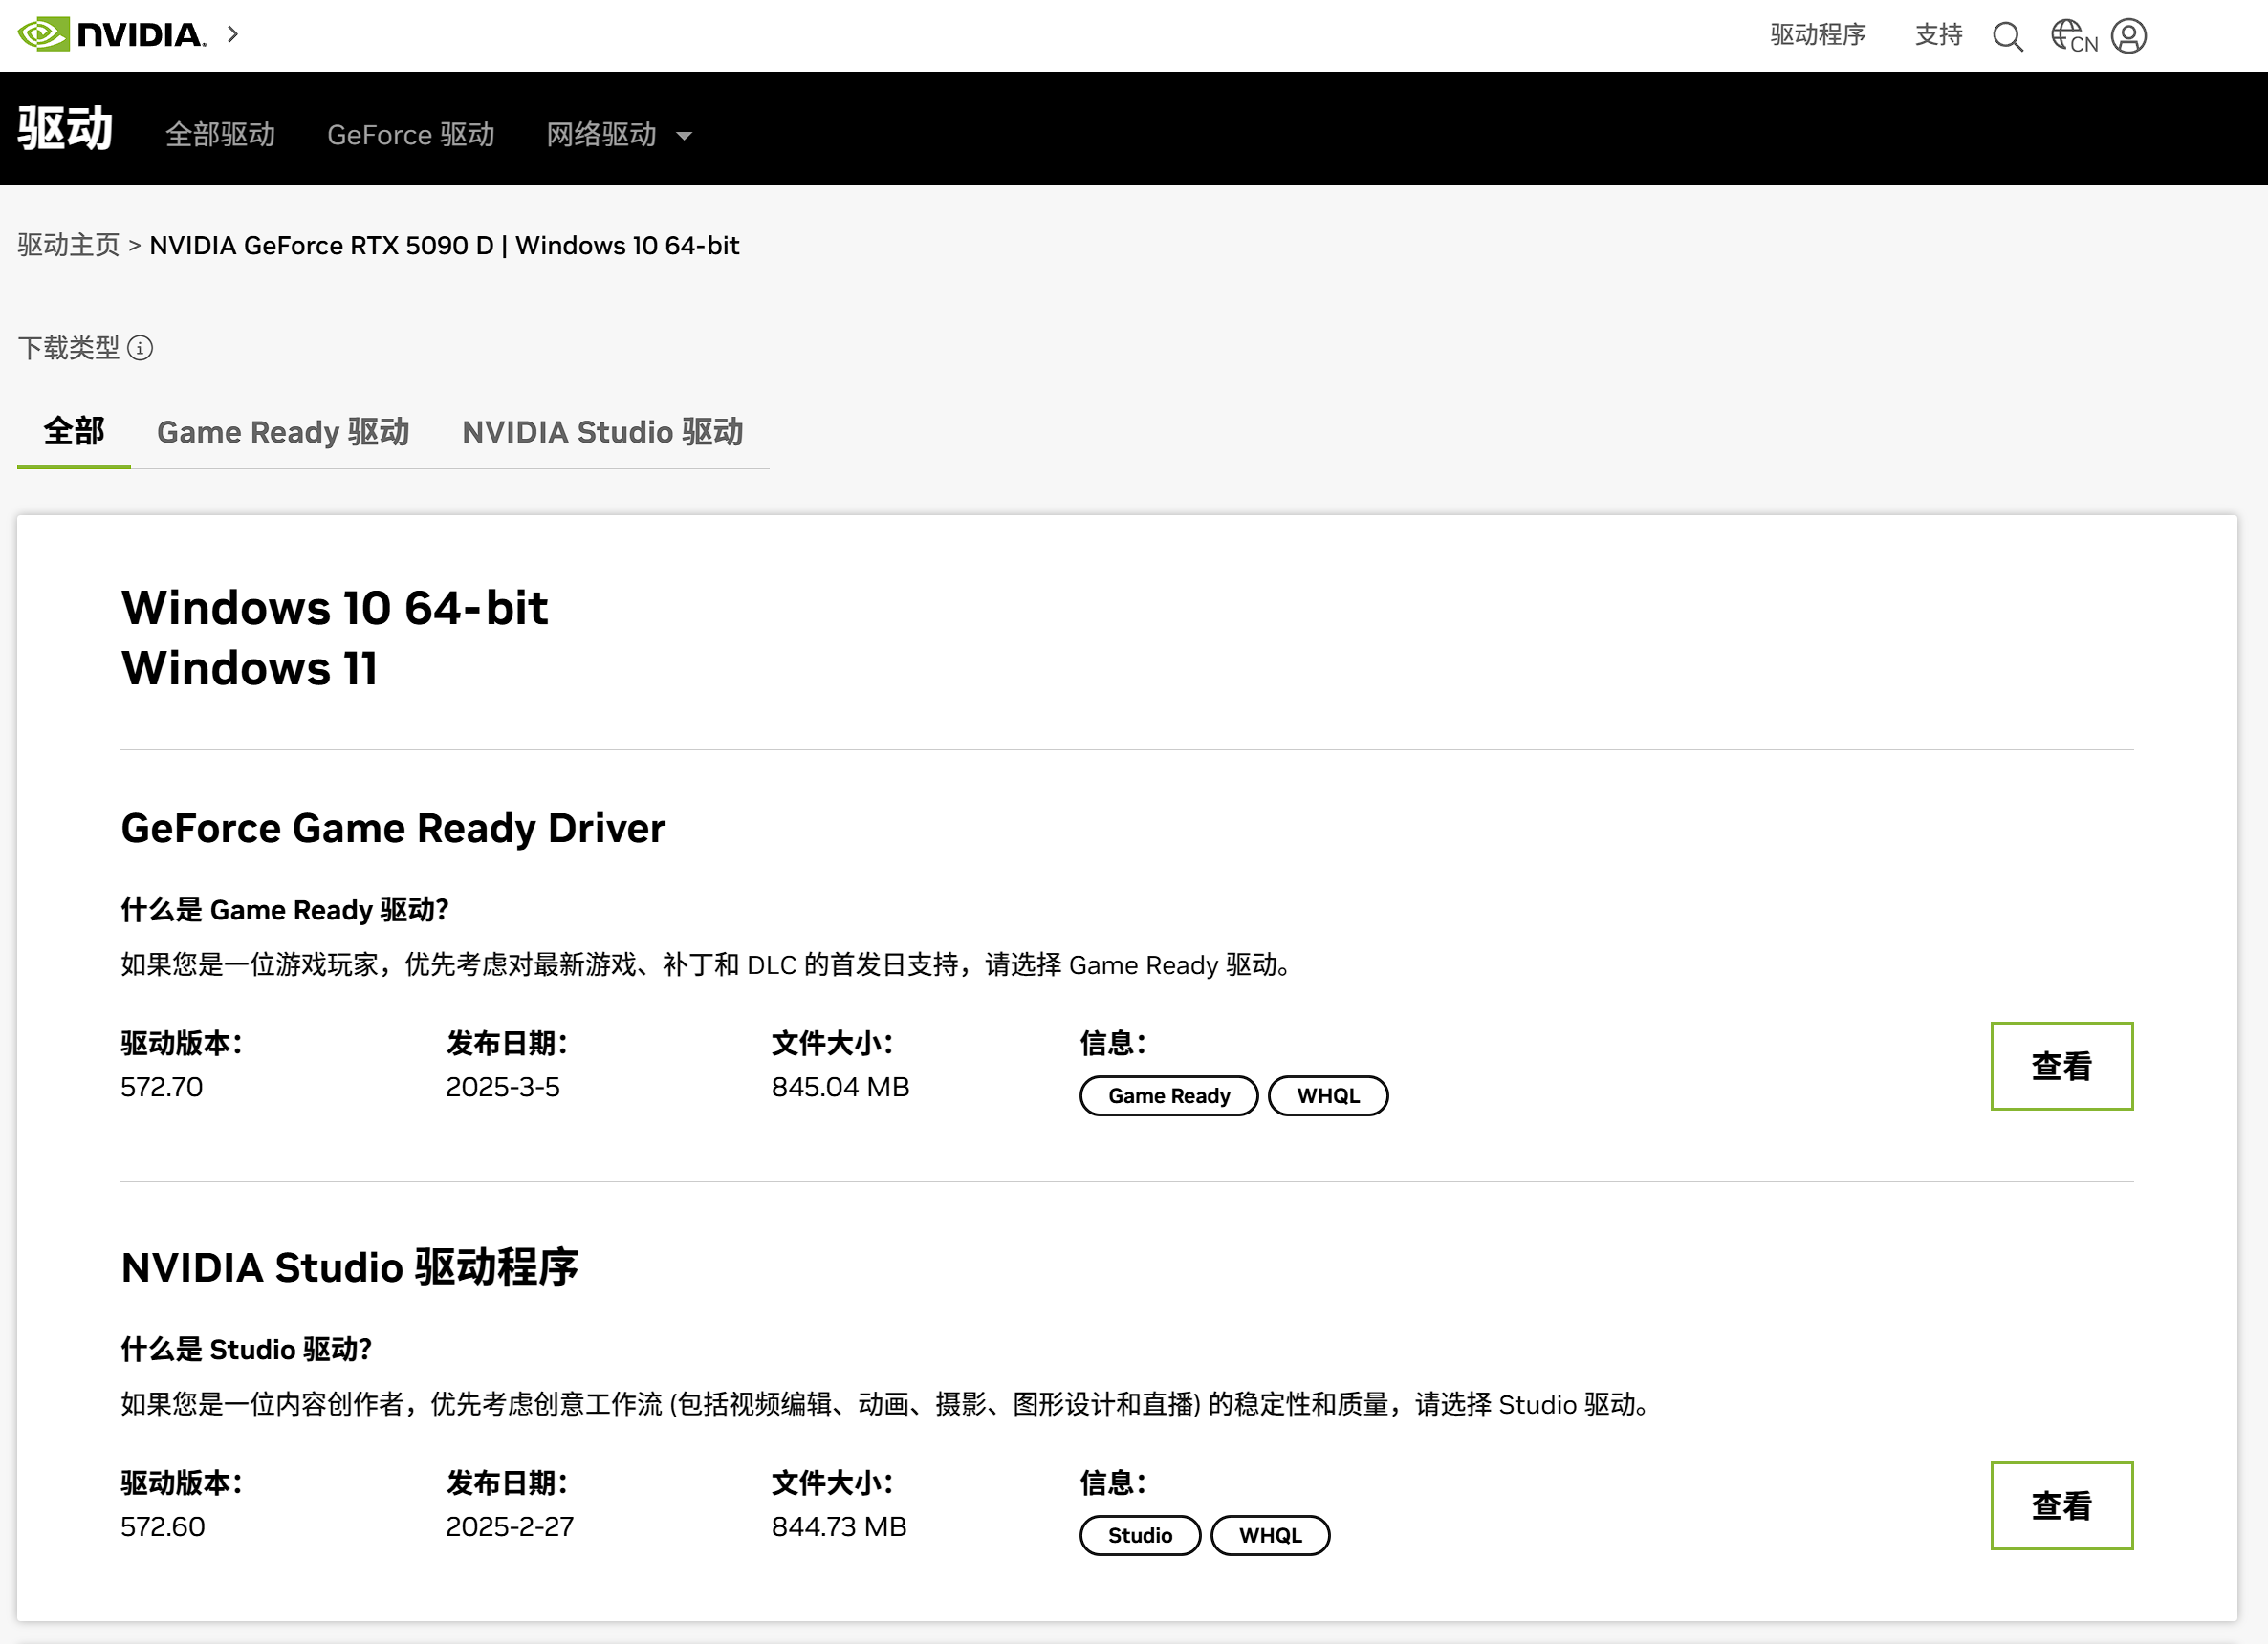This screenshot has width=2268, height=1644.
Task: Click the NVIDIA Studio 驱动程序 heading
Action: (350, 1267)
